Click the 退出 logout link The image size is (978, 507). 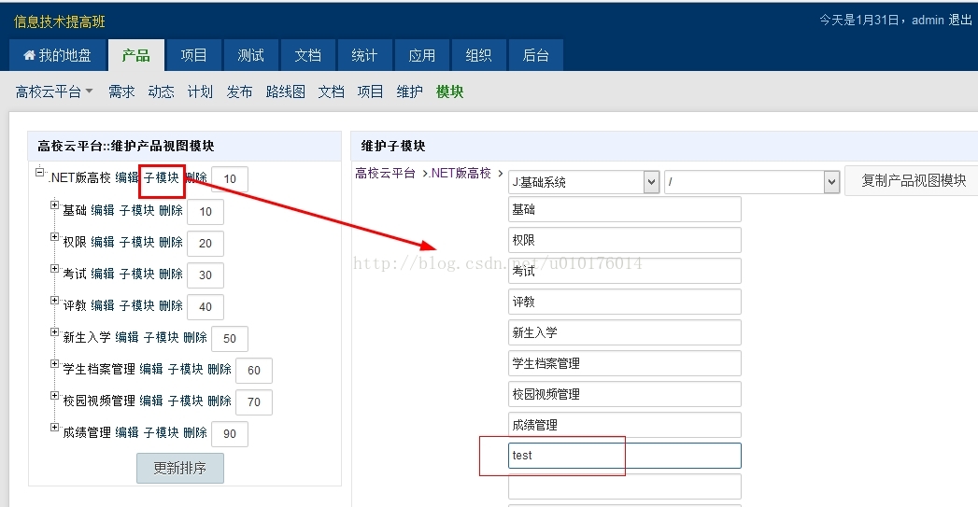point(960,20)
